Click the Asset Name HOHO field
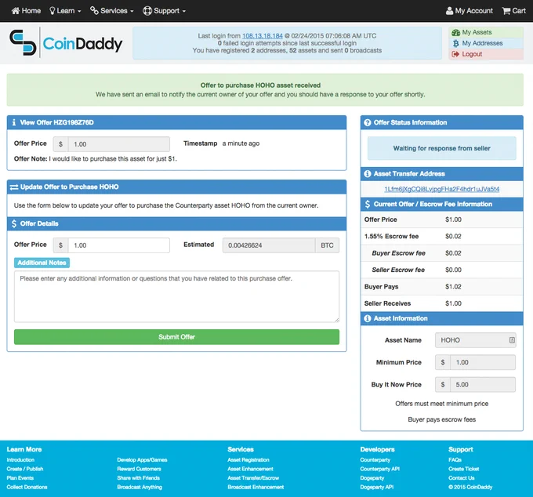Image resolution: width=533 pixels, height=497 pixels. (476, 340)
